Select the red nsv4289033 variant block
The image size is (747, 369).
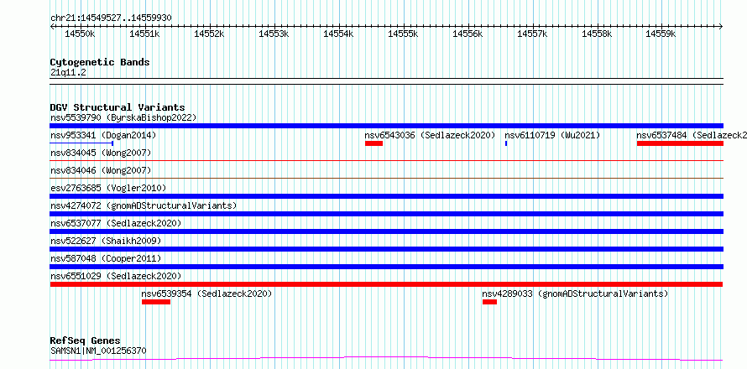tap(489, 302)
